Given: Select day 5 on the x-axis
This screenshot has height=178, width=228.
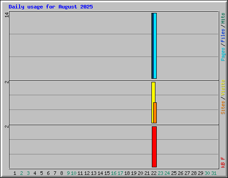Looking at the screenshot, I should point(41,173).
